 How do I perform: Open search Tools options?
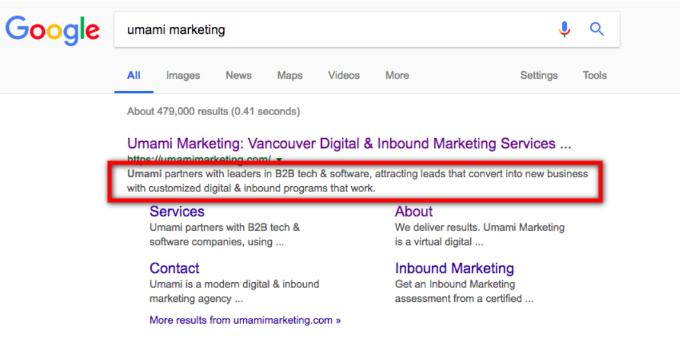coord(594,75)
